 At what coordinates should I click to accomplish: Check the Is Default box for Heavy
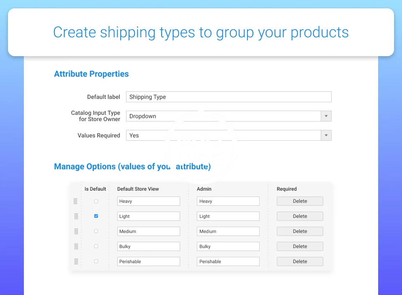click(x=96, y=201)
